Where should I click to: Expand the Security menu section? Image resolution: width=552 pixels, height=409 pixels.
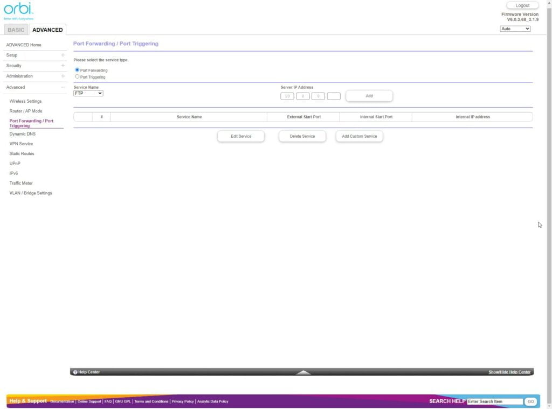click(x=63, y=66)
